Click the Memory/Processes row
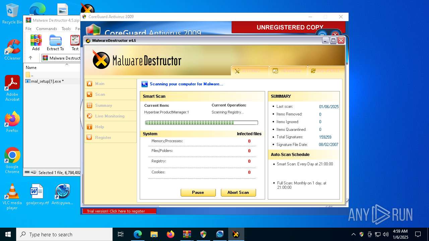Image resolution: width=429 pixels, height=241 pixels. click(x=202, y=141)
